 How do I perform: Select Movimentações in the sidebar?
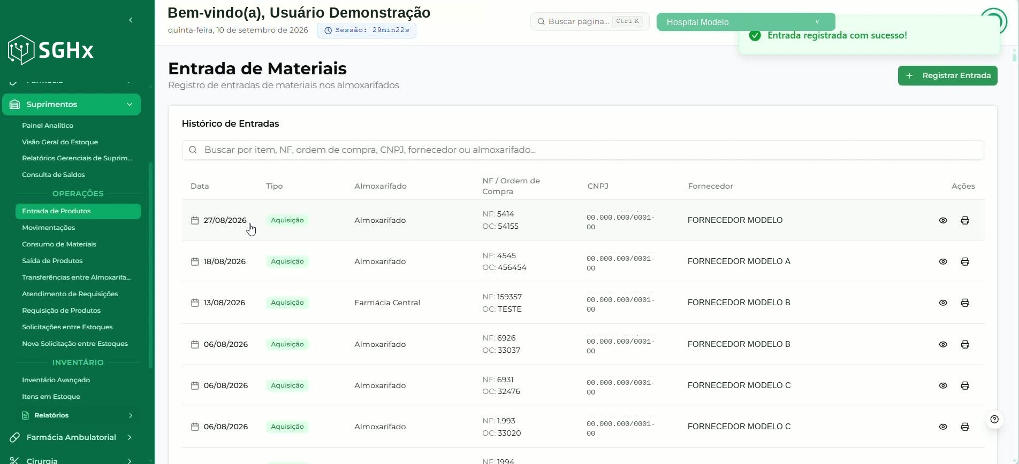pos(49,228)
